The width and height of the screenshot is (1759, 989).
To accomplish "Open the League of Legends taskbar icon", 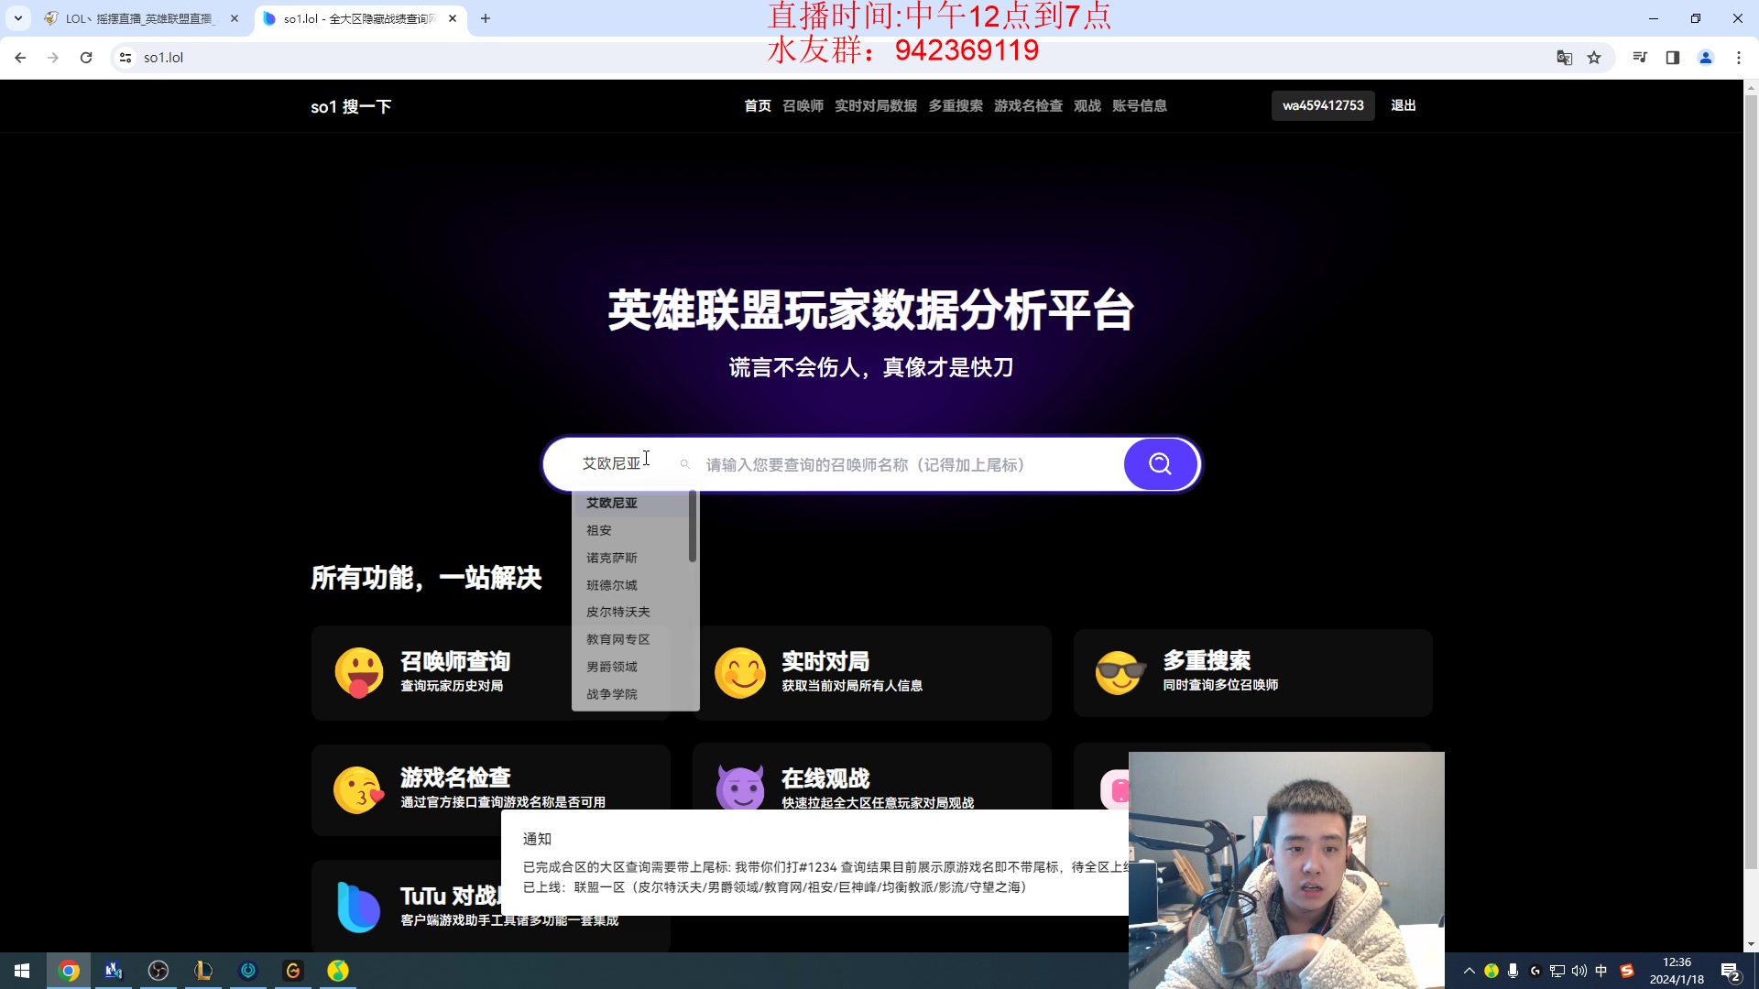I will 203,971.
